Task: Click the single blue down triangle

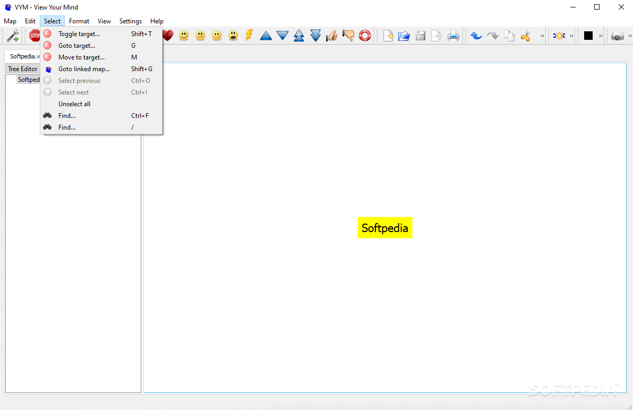Action: (282, 36)
